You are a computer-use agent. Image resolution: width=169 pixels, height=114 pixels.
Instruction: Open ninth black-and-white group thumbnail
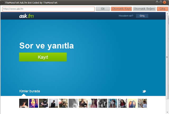click(x=103, y=103)
